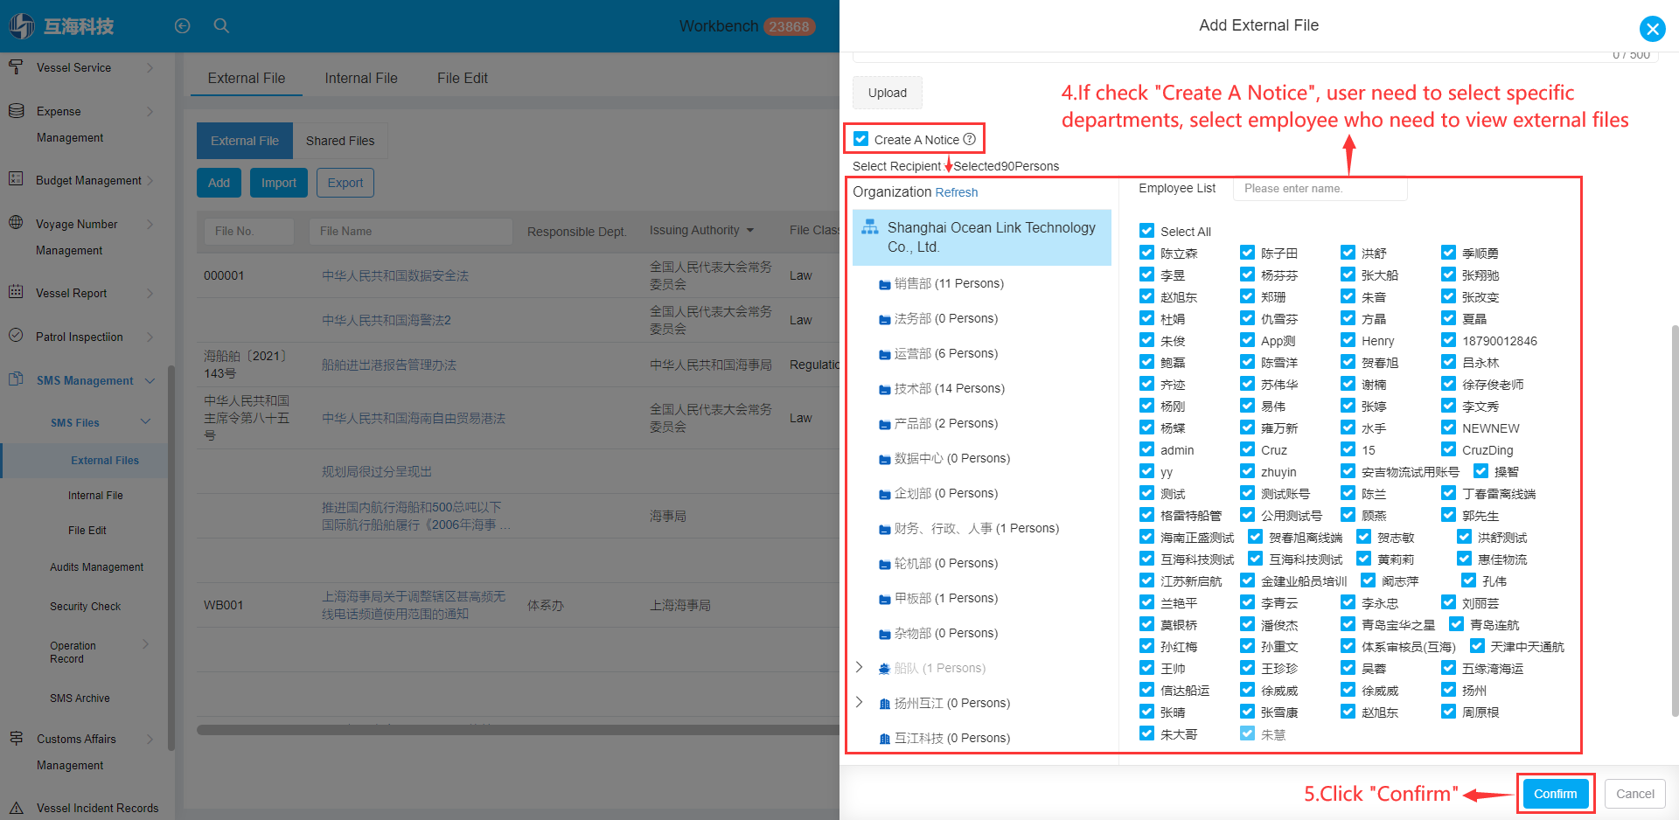The height and width of the screenshot is (820, 1679).
Task: Click the Patrol Inspection check-circle icon
Action: coord(16,336)
